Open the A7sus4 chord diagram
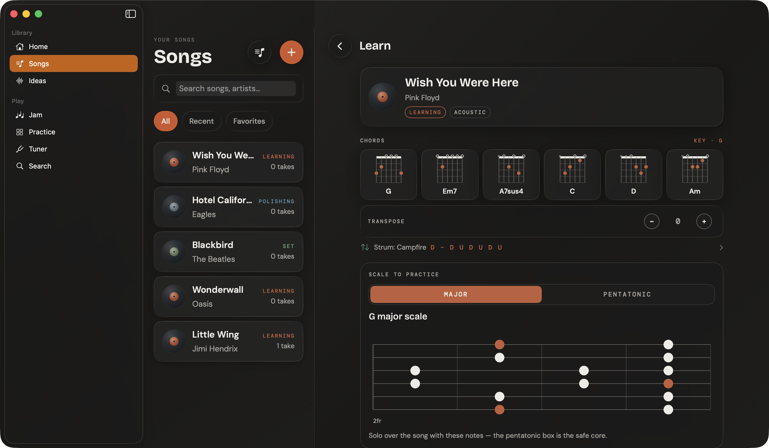The height and width of the screenshot is (448, 769). pos(511,175)
